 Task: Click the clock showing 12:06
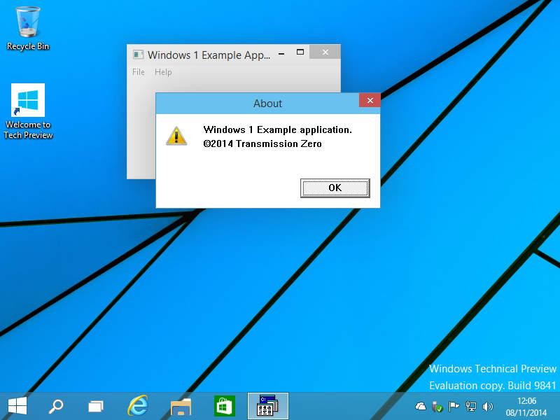pyautogui.click(x=526, y=400)
